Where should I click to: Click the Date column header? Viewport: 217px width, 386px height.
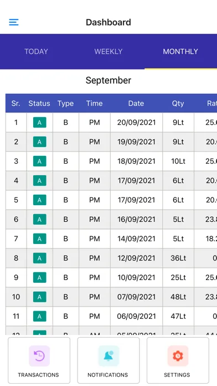pos(136,103)
